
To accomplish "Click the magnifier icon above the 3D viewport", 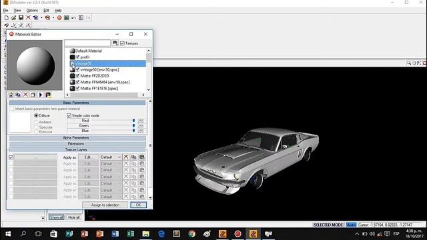I will (x=409, y=63).
